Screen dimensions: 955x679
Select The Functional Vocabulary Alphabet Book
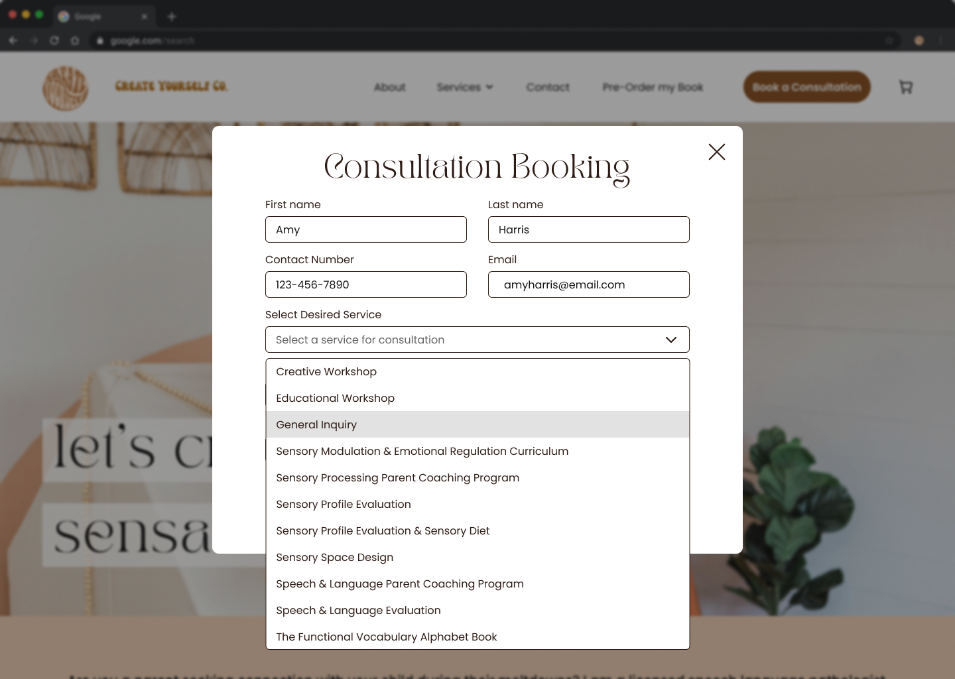[x=477, y=637]
